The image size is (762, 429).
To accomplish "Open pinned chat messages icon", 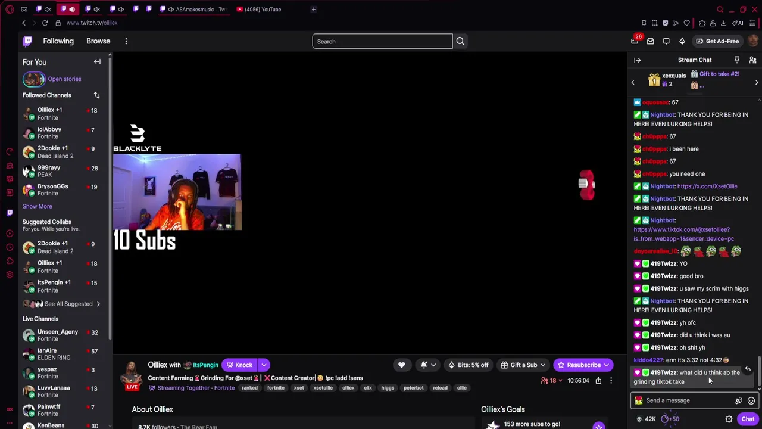I will coord(737,60).
